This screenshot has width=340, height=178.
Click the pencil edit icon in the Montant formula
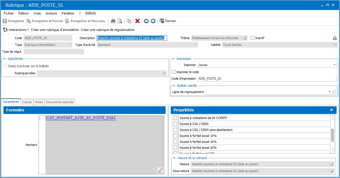click(x=160, y=170)
